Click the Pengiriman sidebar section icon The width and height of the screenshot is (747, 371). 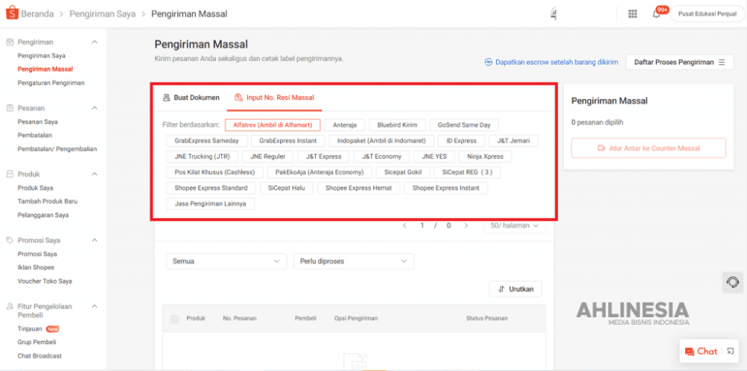(x=10, y=42)
